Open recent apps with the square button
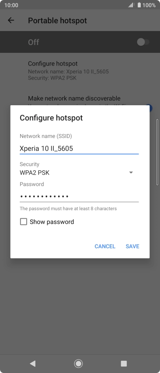This screenshot has height=373, width=160. pos(124,363)
